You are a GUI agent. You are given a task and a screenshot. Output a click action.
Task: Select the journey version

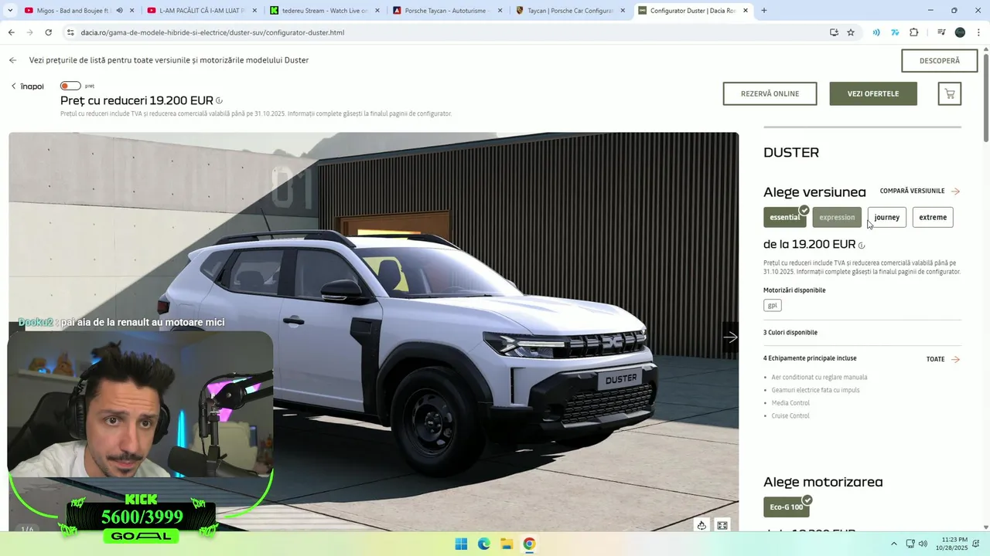(x=886, y=217)
